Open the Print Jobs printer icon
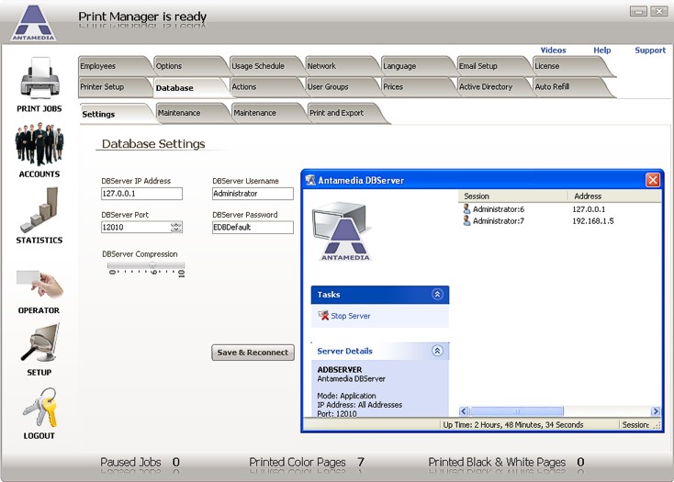The height and width of the screenshot is (482, 674). pos(39,78)
